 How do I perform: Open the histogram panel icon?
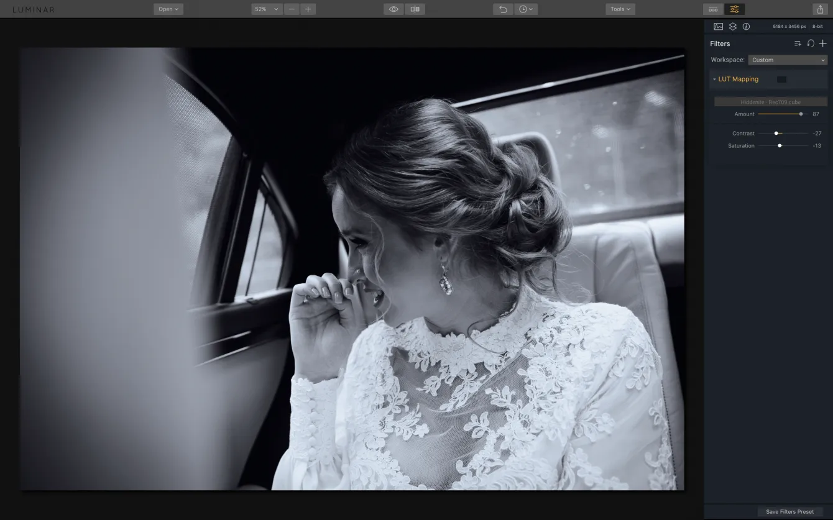[718, 27]
